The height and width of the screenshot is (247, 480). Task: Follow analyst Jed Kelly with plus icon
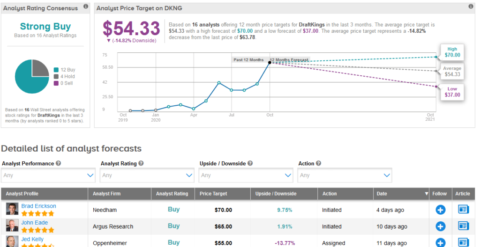click(441, 243)
